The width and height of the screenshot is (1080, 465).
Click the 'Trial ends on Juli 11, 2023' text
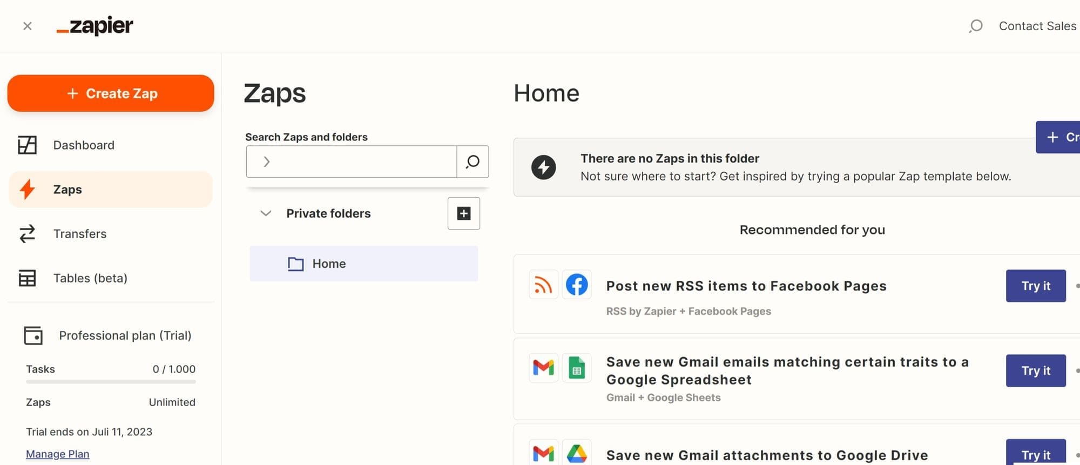pyautogui.click(x=89, y=432)
